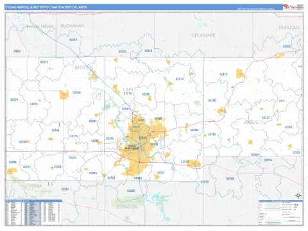Click ZIP code 52214 label
This screenshot has width=308, height=231.
point(180,79)
